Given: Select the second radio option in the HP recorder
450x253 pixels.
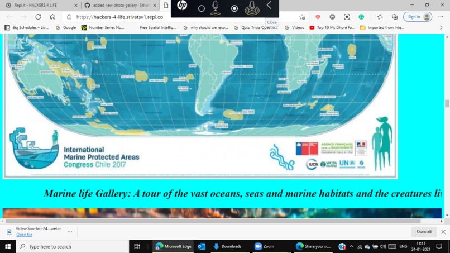Looking at the screenshot, I should 234,8.
